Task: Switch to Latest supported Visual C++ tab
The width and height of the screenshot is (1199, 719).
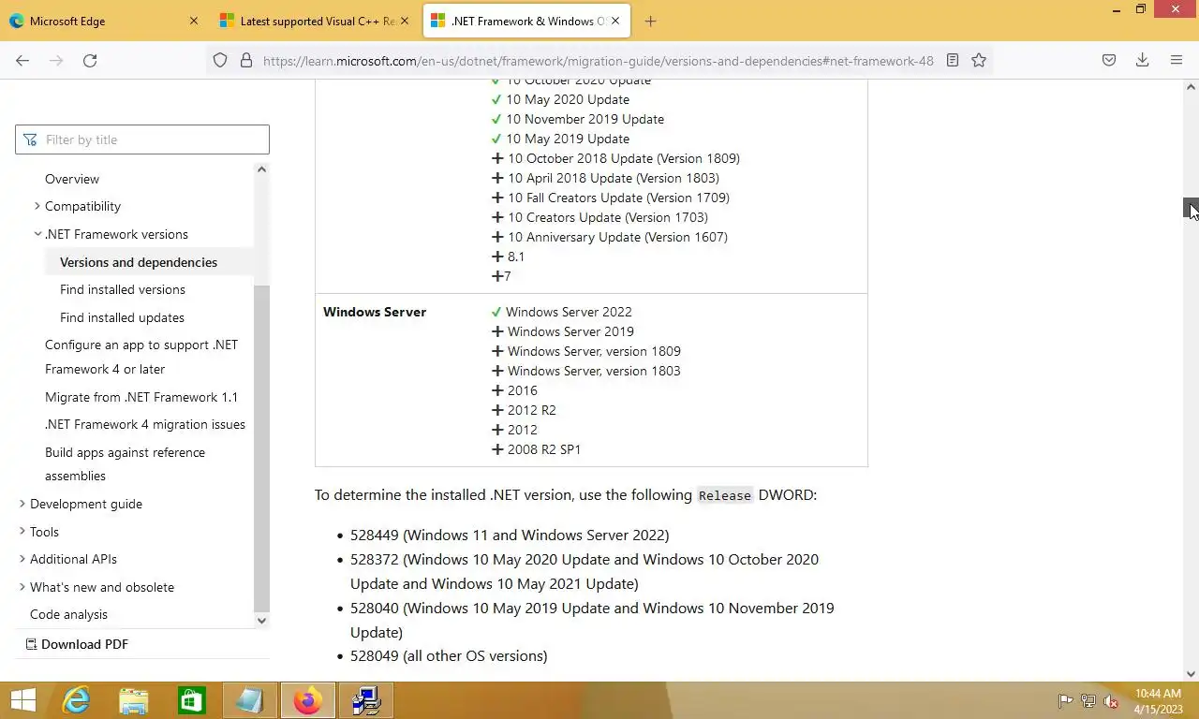Action: click(x=316, y=21)
